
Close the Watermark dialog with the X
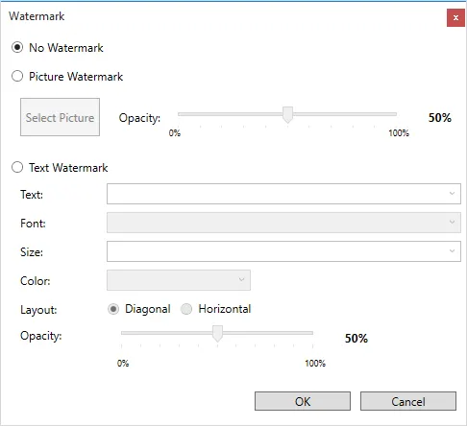click(455, 18)
